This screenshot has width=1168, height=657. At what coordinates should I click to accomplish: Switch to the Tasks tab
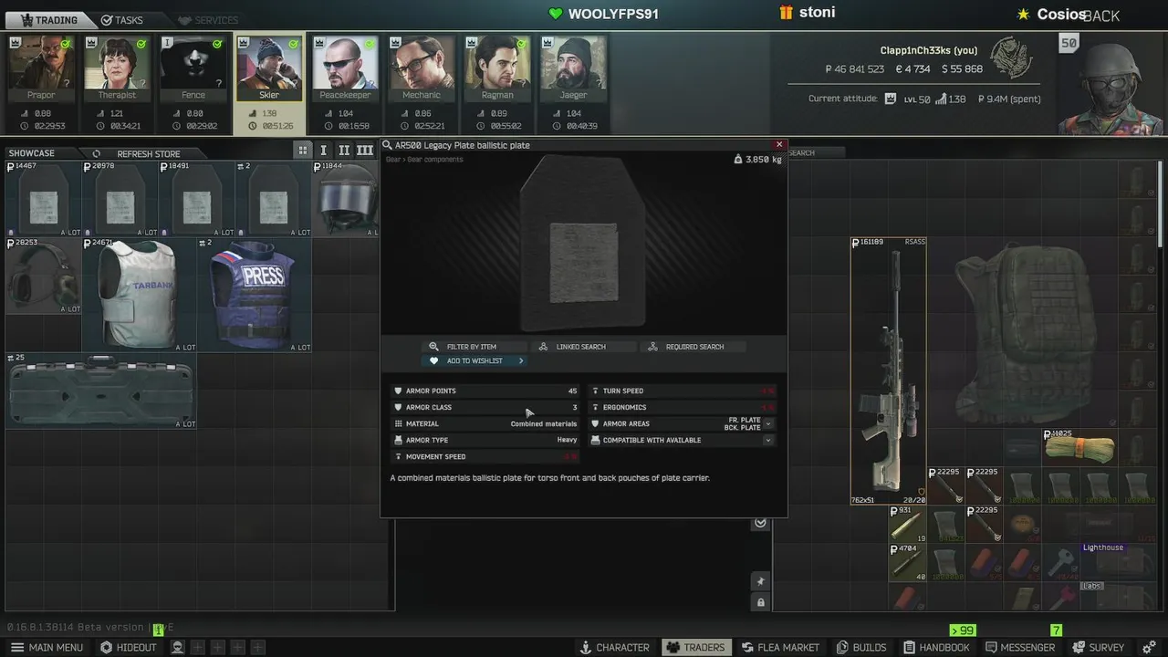tap(121, 20)
